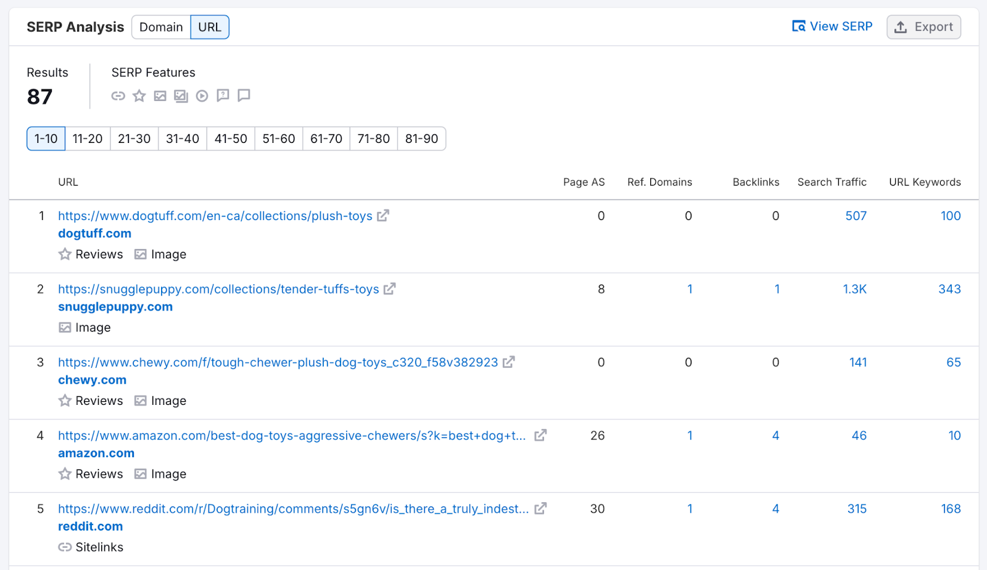
Task: Open reddit URL external link icon
Action: [x=540, y=509]
